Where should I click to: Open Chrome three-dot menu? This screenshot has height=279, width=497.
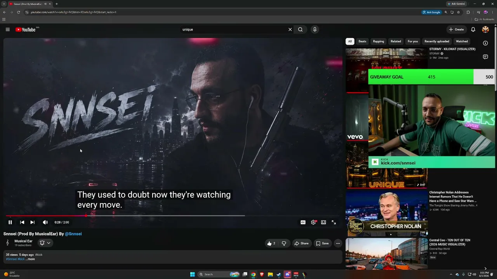(x=492, y=12)
